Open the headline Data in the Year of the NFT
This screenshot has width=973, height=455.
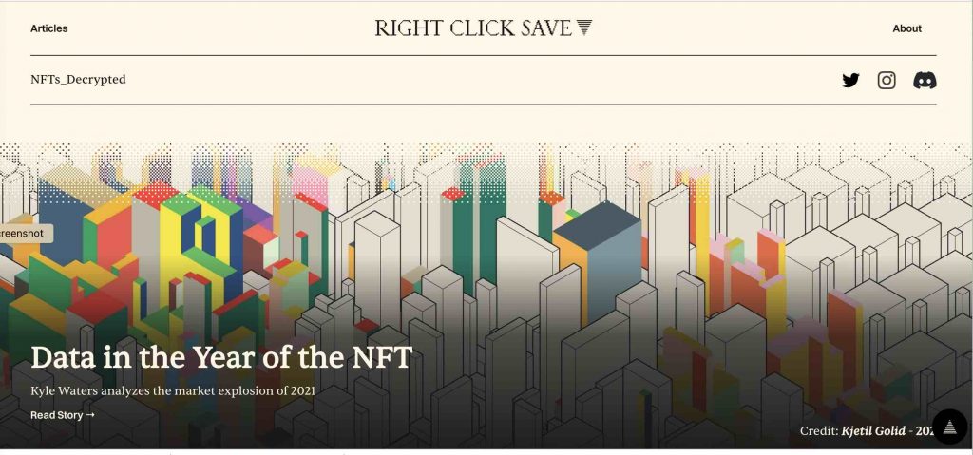220,357
